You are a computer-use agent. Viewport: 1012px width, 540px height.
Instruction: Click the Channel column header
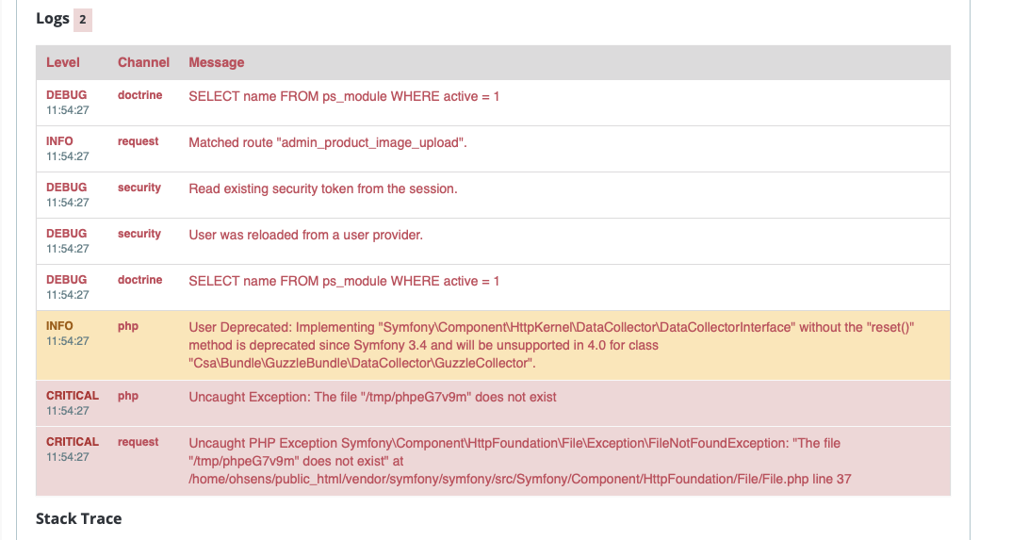click(x=143, y=62)
